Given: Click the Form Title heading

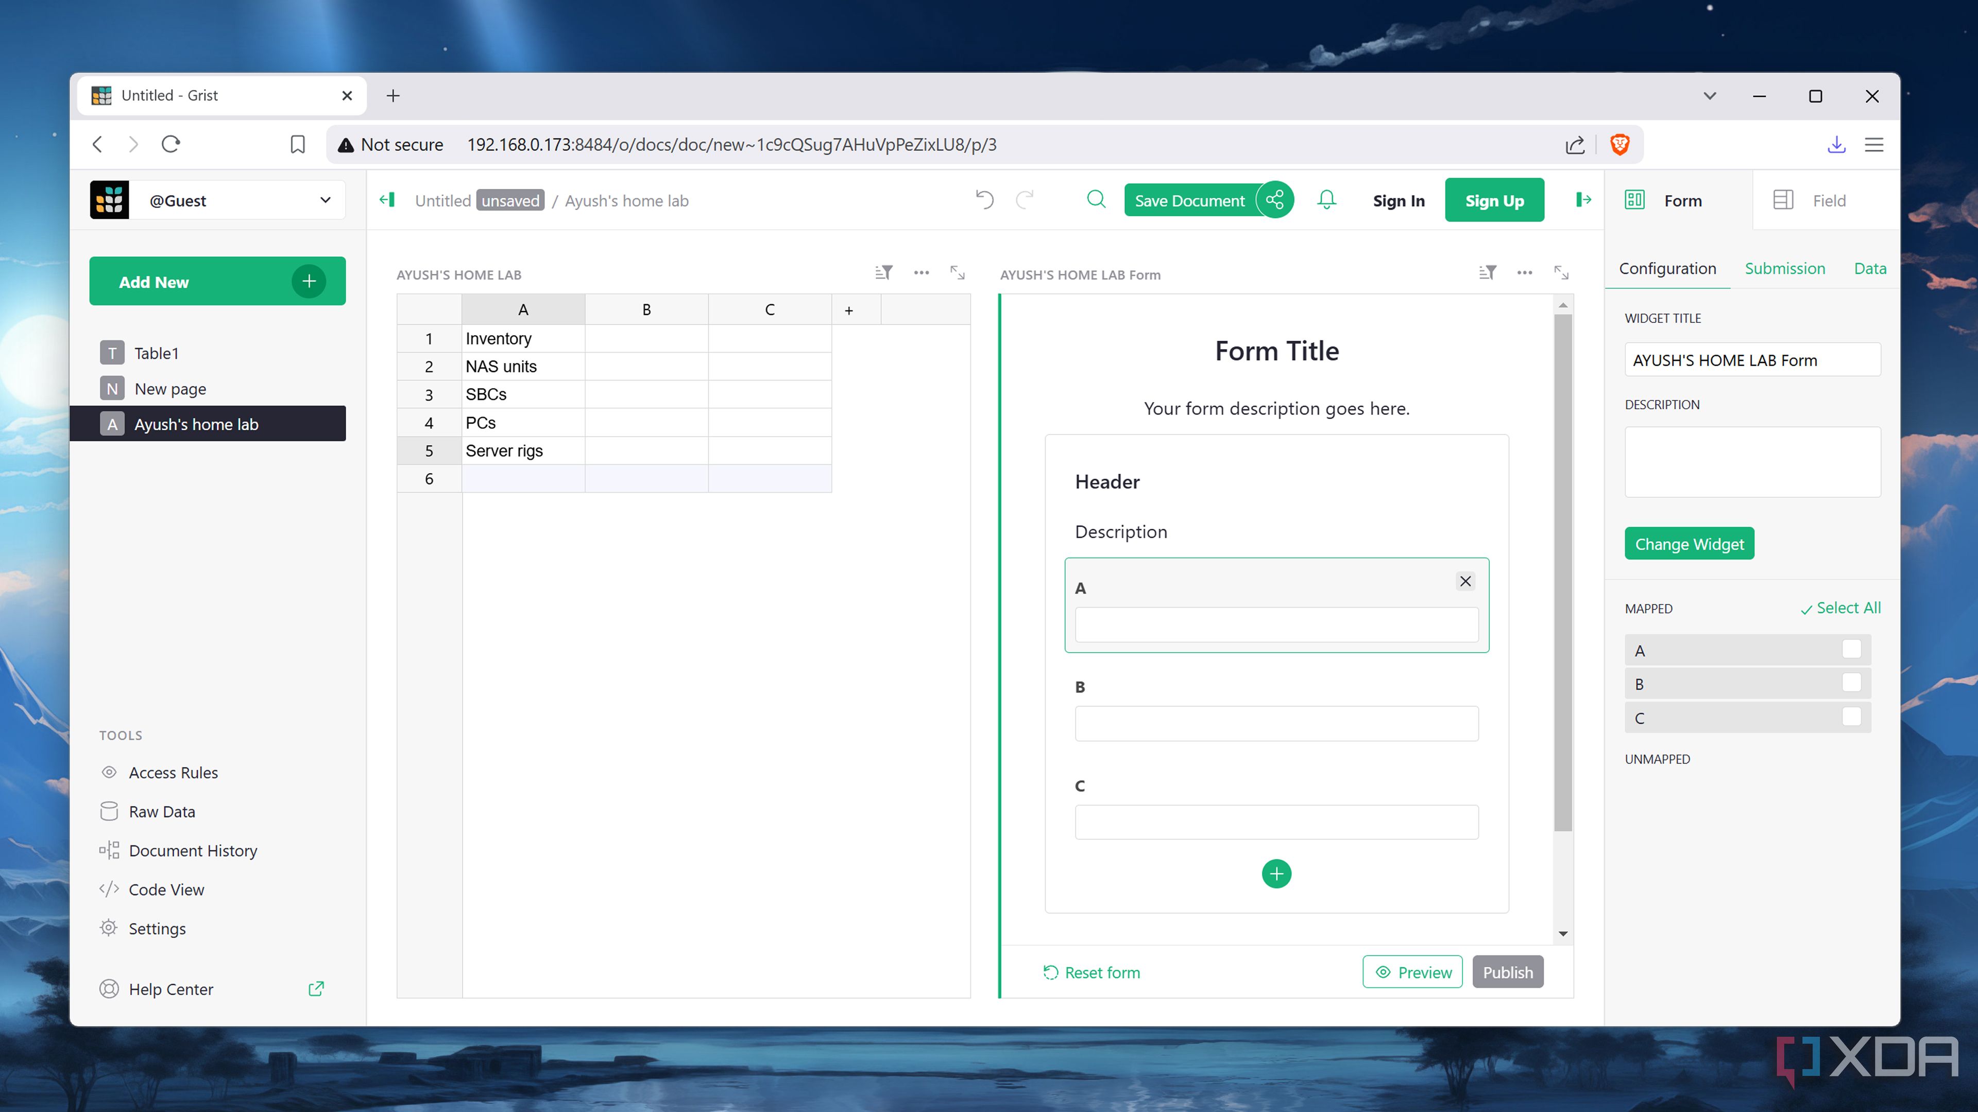Looking at the screenshot, I should pos(1276,351).
